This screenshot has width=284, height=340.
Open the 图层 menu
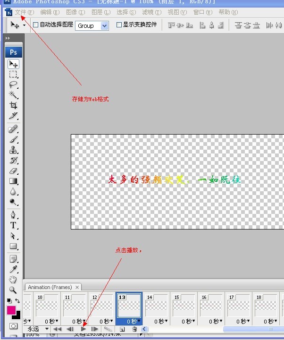click(101, 12)
